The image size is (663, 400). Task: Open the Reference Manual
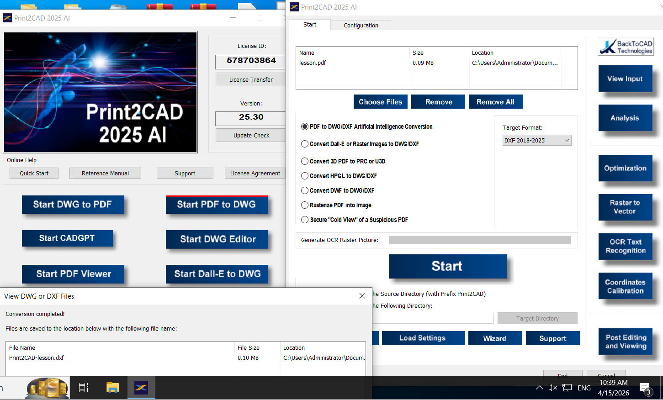pyautogui.click(x=105, y=173)
